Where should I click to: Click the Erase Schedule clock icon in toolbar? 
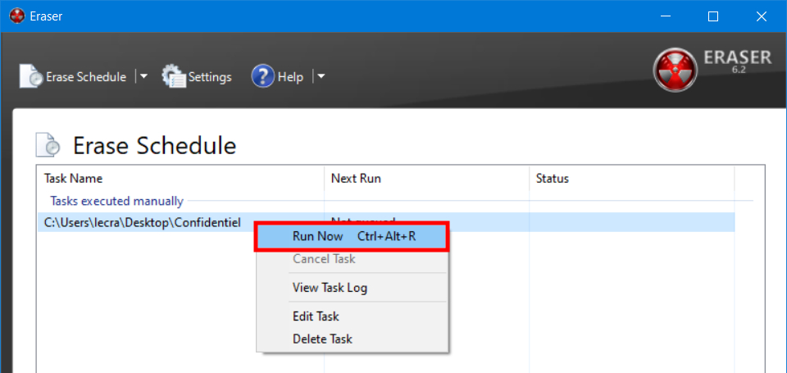(32, 76)
